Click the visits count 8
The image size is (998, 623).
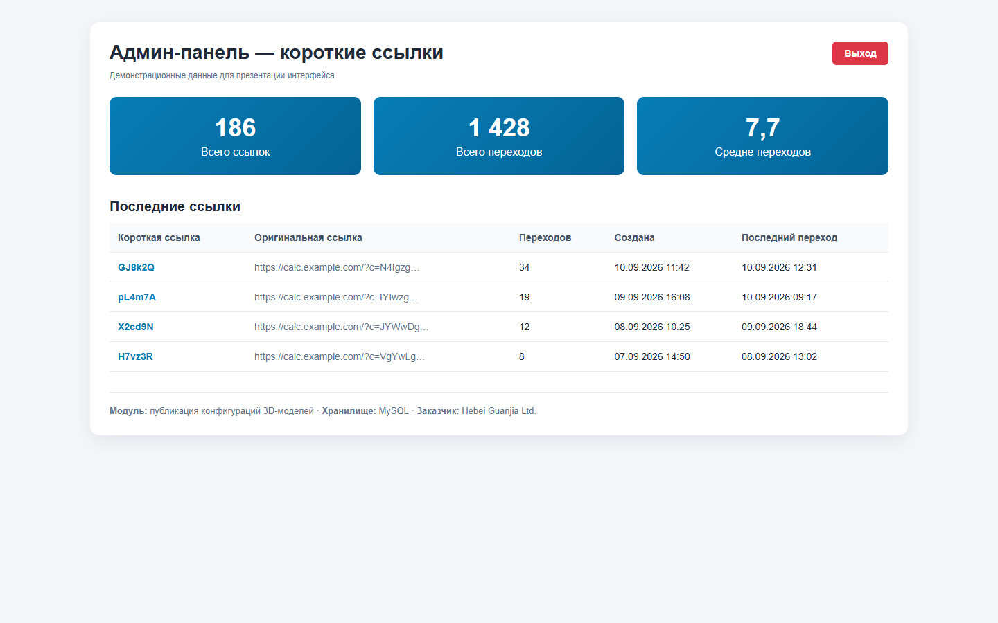(x=522, y=356)
